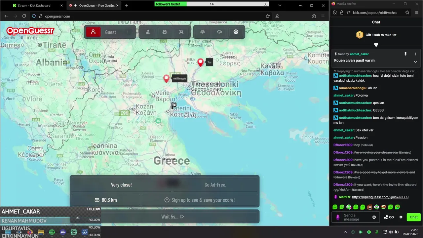The width and height of the screenshot is (423, 238).
Task: Bookmark the Kick chat popout page
Action: pyautogui.click(x=407, y=13)
